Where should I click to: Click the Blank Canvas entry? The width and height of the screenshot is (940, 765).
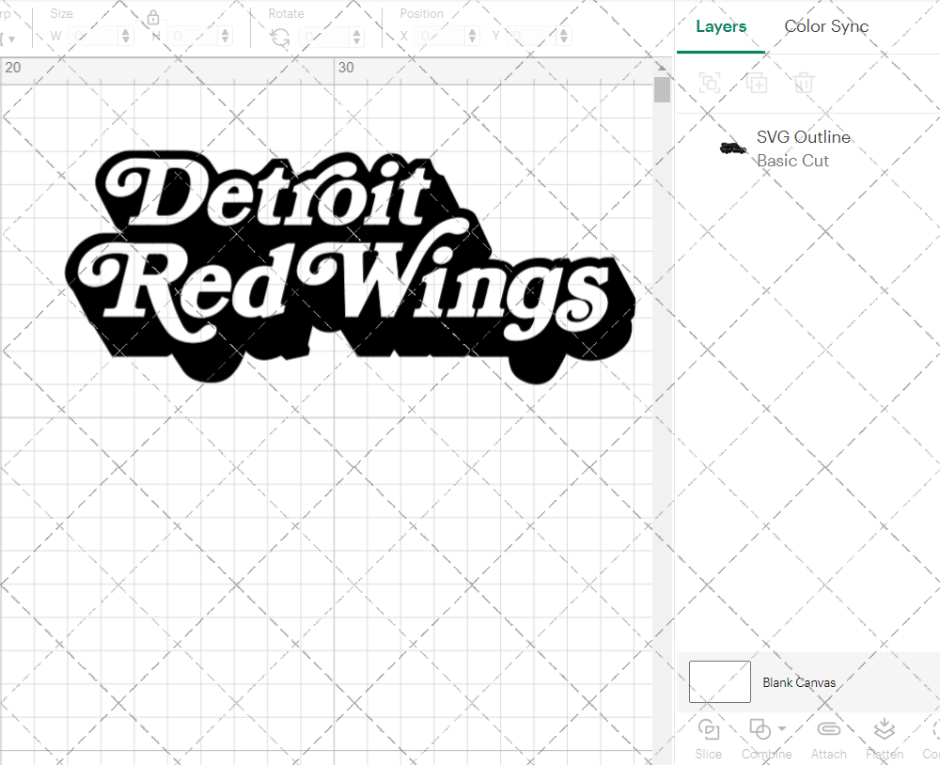799,682
